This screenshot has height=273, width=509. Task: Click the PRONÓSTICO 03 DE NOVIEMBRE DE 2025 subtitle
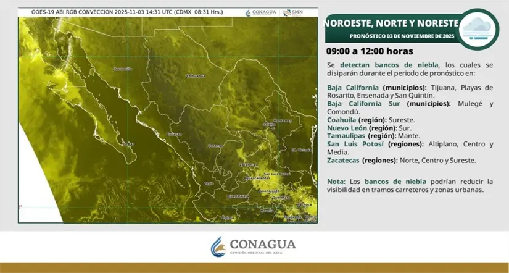pos(402,36)
